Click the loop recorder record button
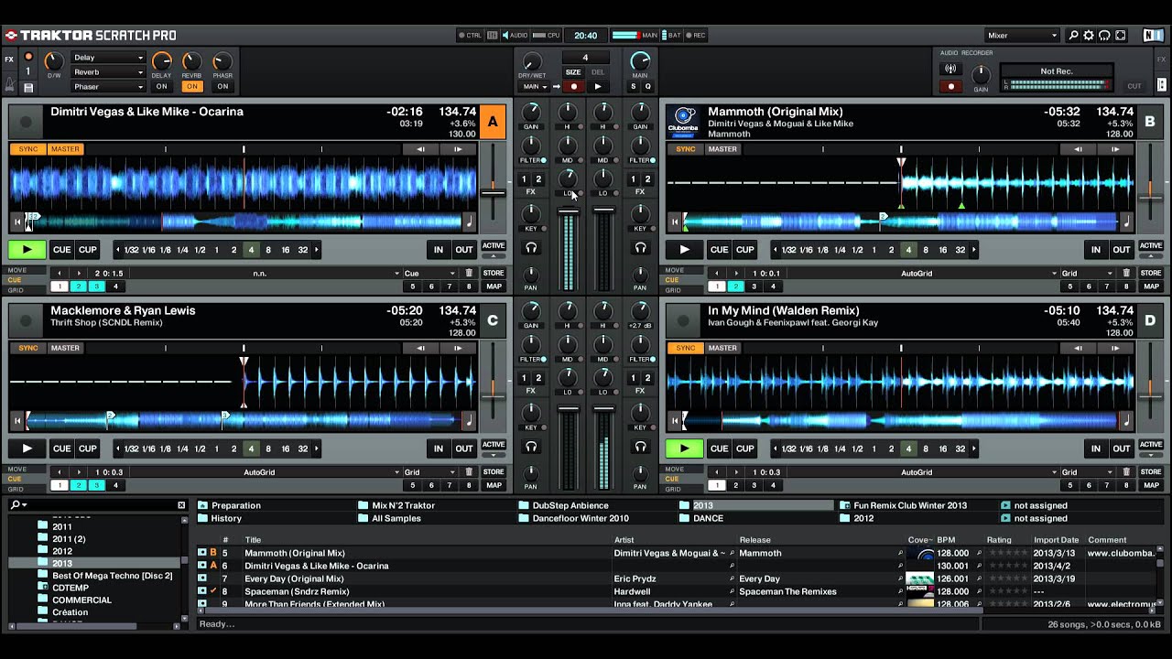This screenshot has width=1172, height=659. pos(573,87)
